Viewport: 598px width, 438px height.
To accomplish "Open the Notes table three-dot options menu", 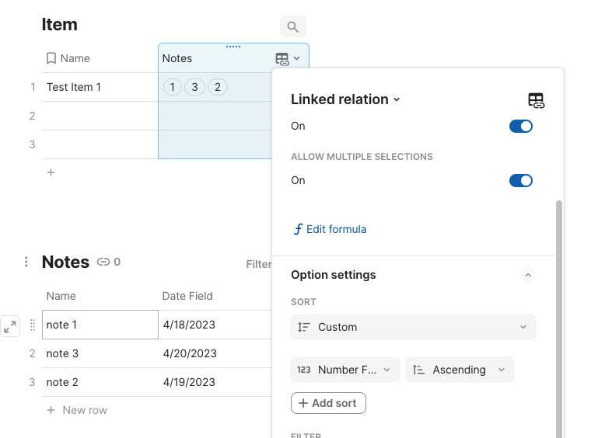I will click(x=26, y=262).
